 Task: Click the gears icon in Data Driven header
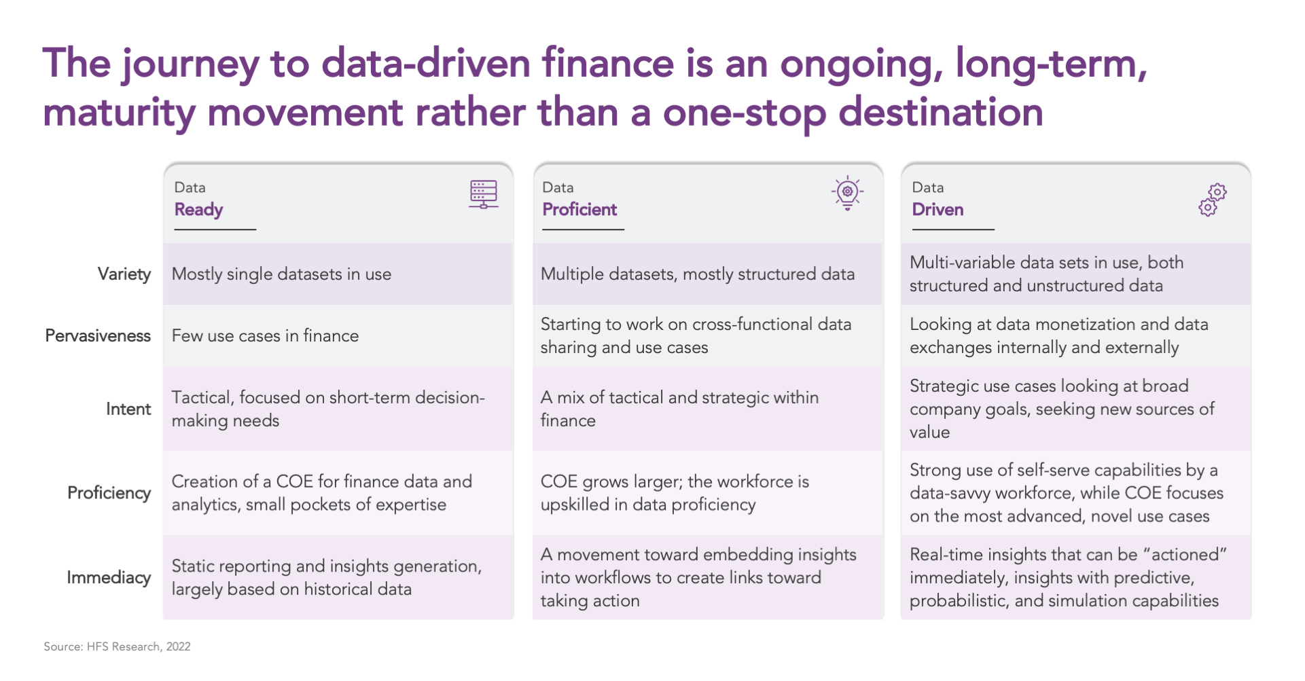click(1213, 200)
